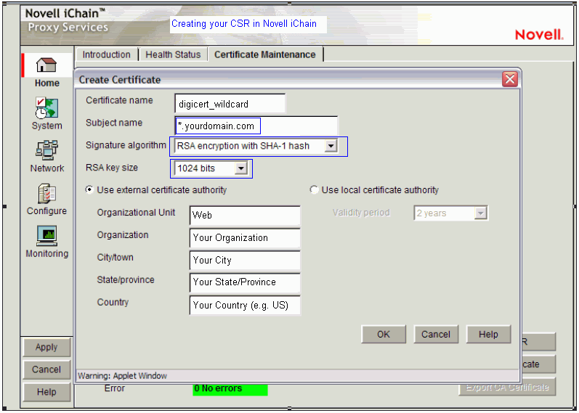This screenshot has width=579, height=413.
Task: Click into the Certificate name field
Action: 230,104
